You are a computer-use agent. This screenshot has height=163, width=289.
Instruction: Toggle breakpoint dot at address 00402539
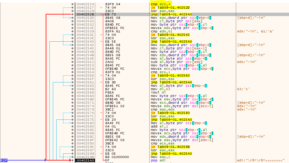(x=72, y=31)
